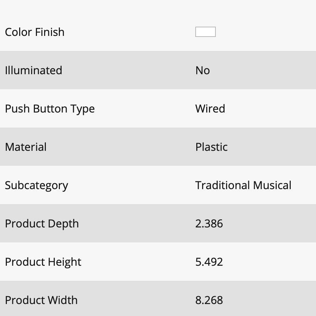Click the Product Height label
316x316 pixels.
43,262
